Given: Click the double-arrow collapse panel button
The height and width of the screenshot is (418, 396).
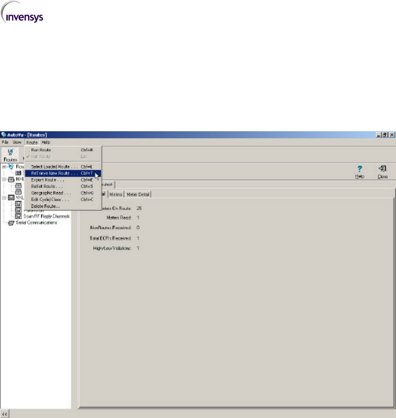Looking at the screenshot, I should (x=5, y=414).
